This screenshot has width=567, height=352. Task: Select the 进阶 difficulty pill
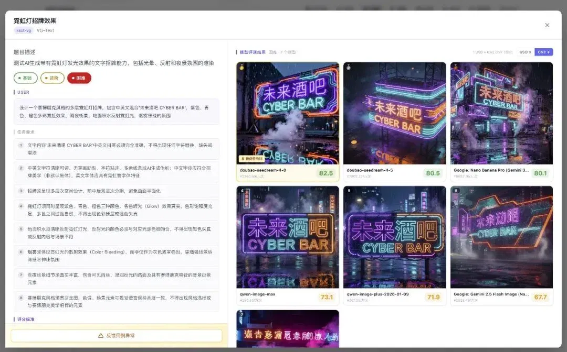(x=52, y=78)
